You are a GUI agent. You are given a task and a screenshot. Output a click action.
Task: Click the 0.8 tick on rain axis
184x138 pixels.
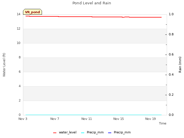171,34
